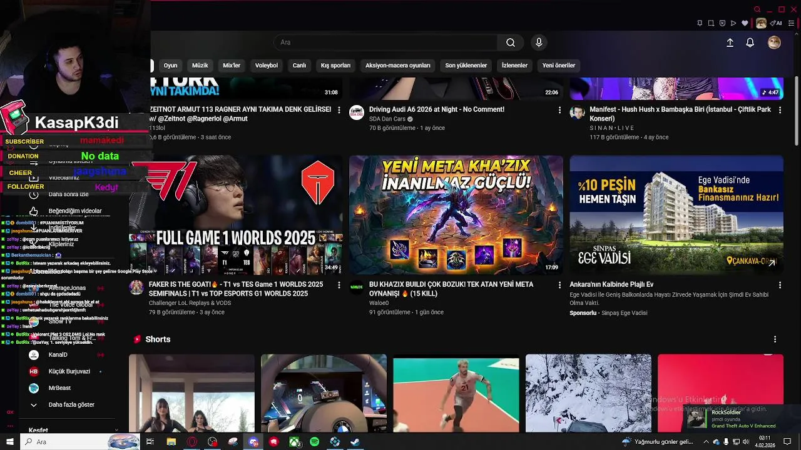Click the browser send/flow arrow icon

point(733,23)
